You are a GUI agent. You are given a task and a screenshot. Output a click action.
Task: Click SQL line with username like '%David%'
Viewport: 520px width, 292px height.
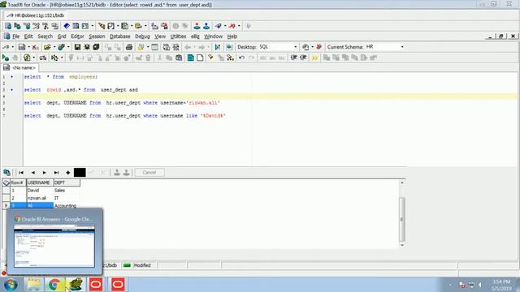[124, 116]
